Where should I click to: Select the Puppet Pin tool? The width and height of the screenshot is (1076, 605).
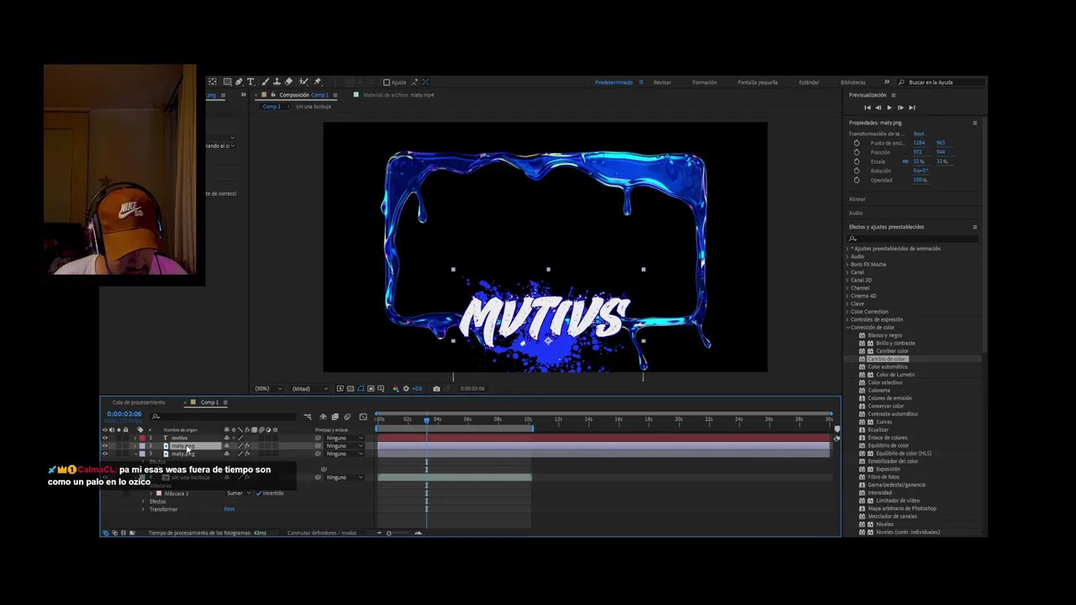[317, 82]
